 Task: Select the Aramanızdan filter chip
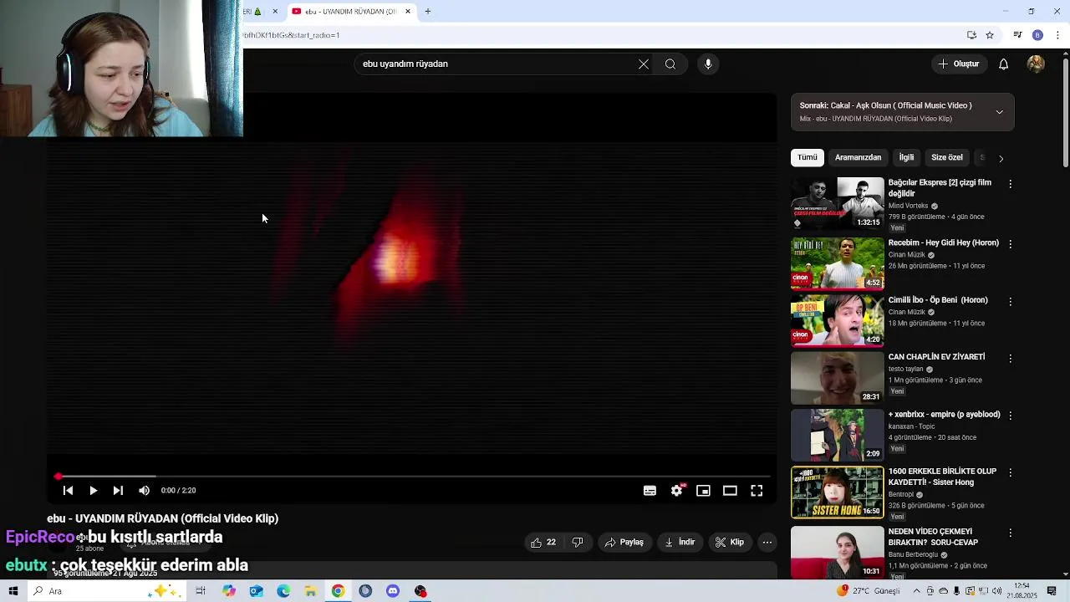[858, 157]
